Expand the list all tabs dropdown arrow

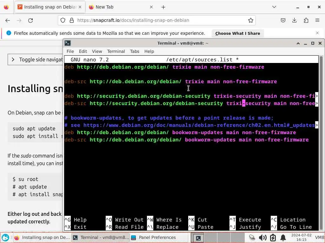click(274, 7)
